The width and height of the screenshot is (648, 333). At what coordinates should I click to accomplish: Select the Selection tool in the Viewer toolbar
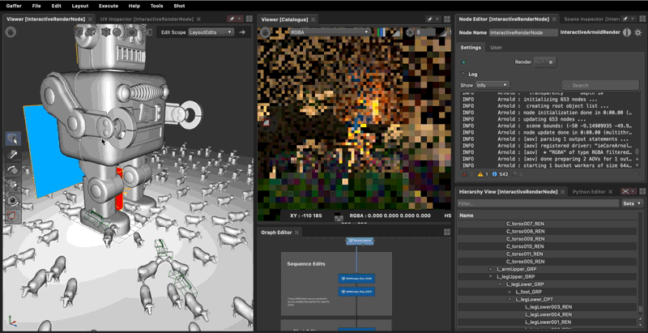point(13,138)
